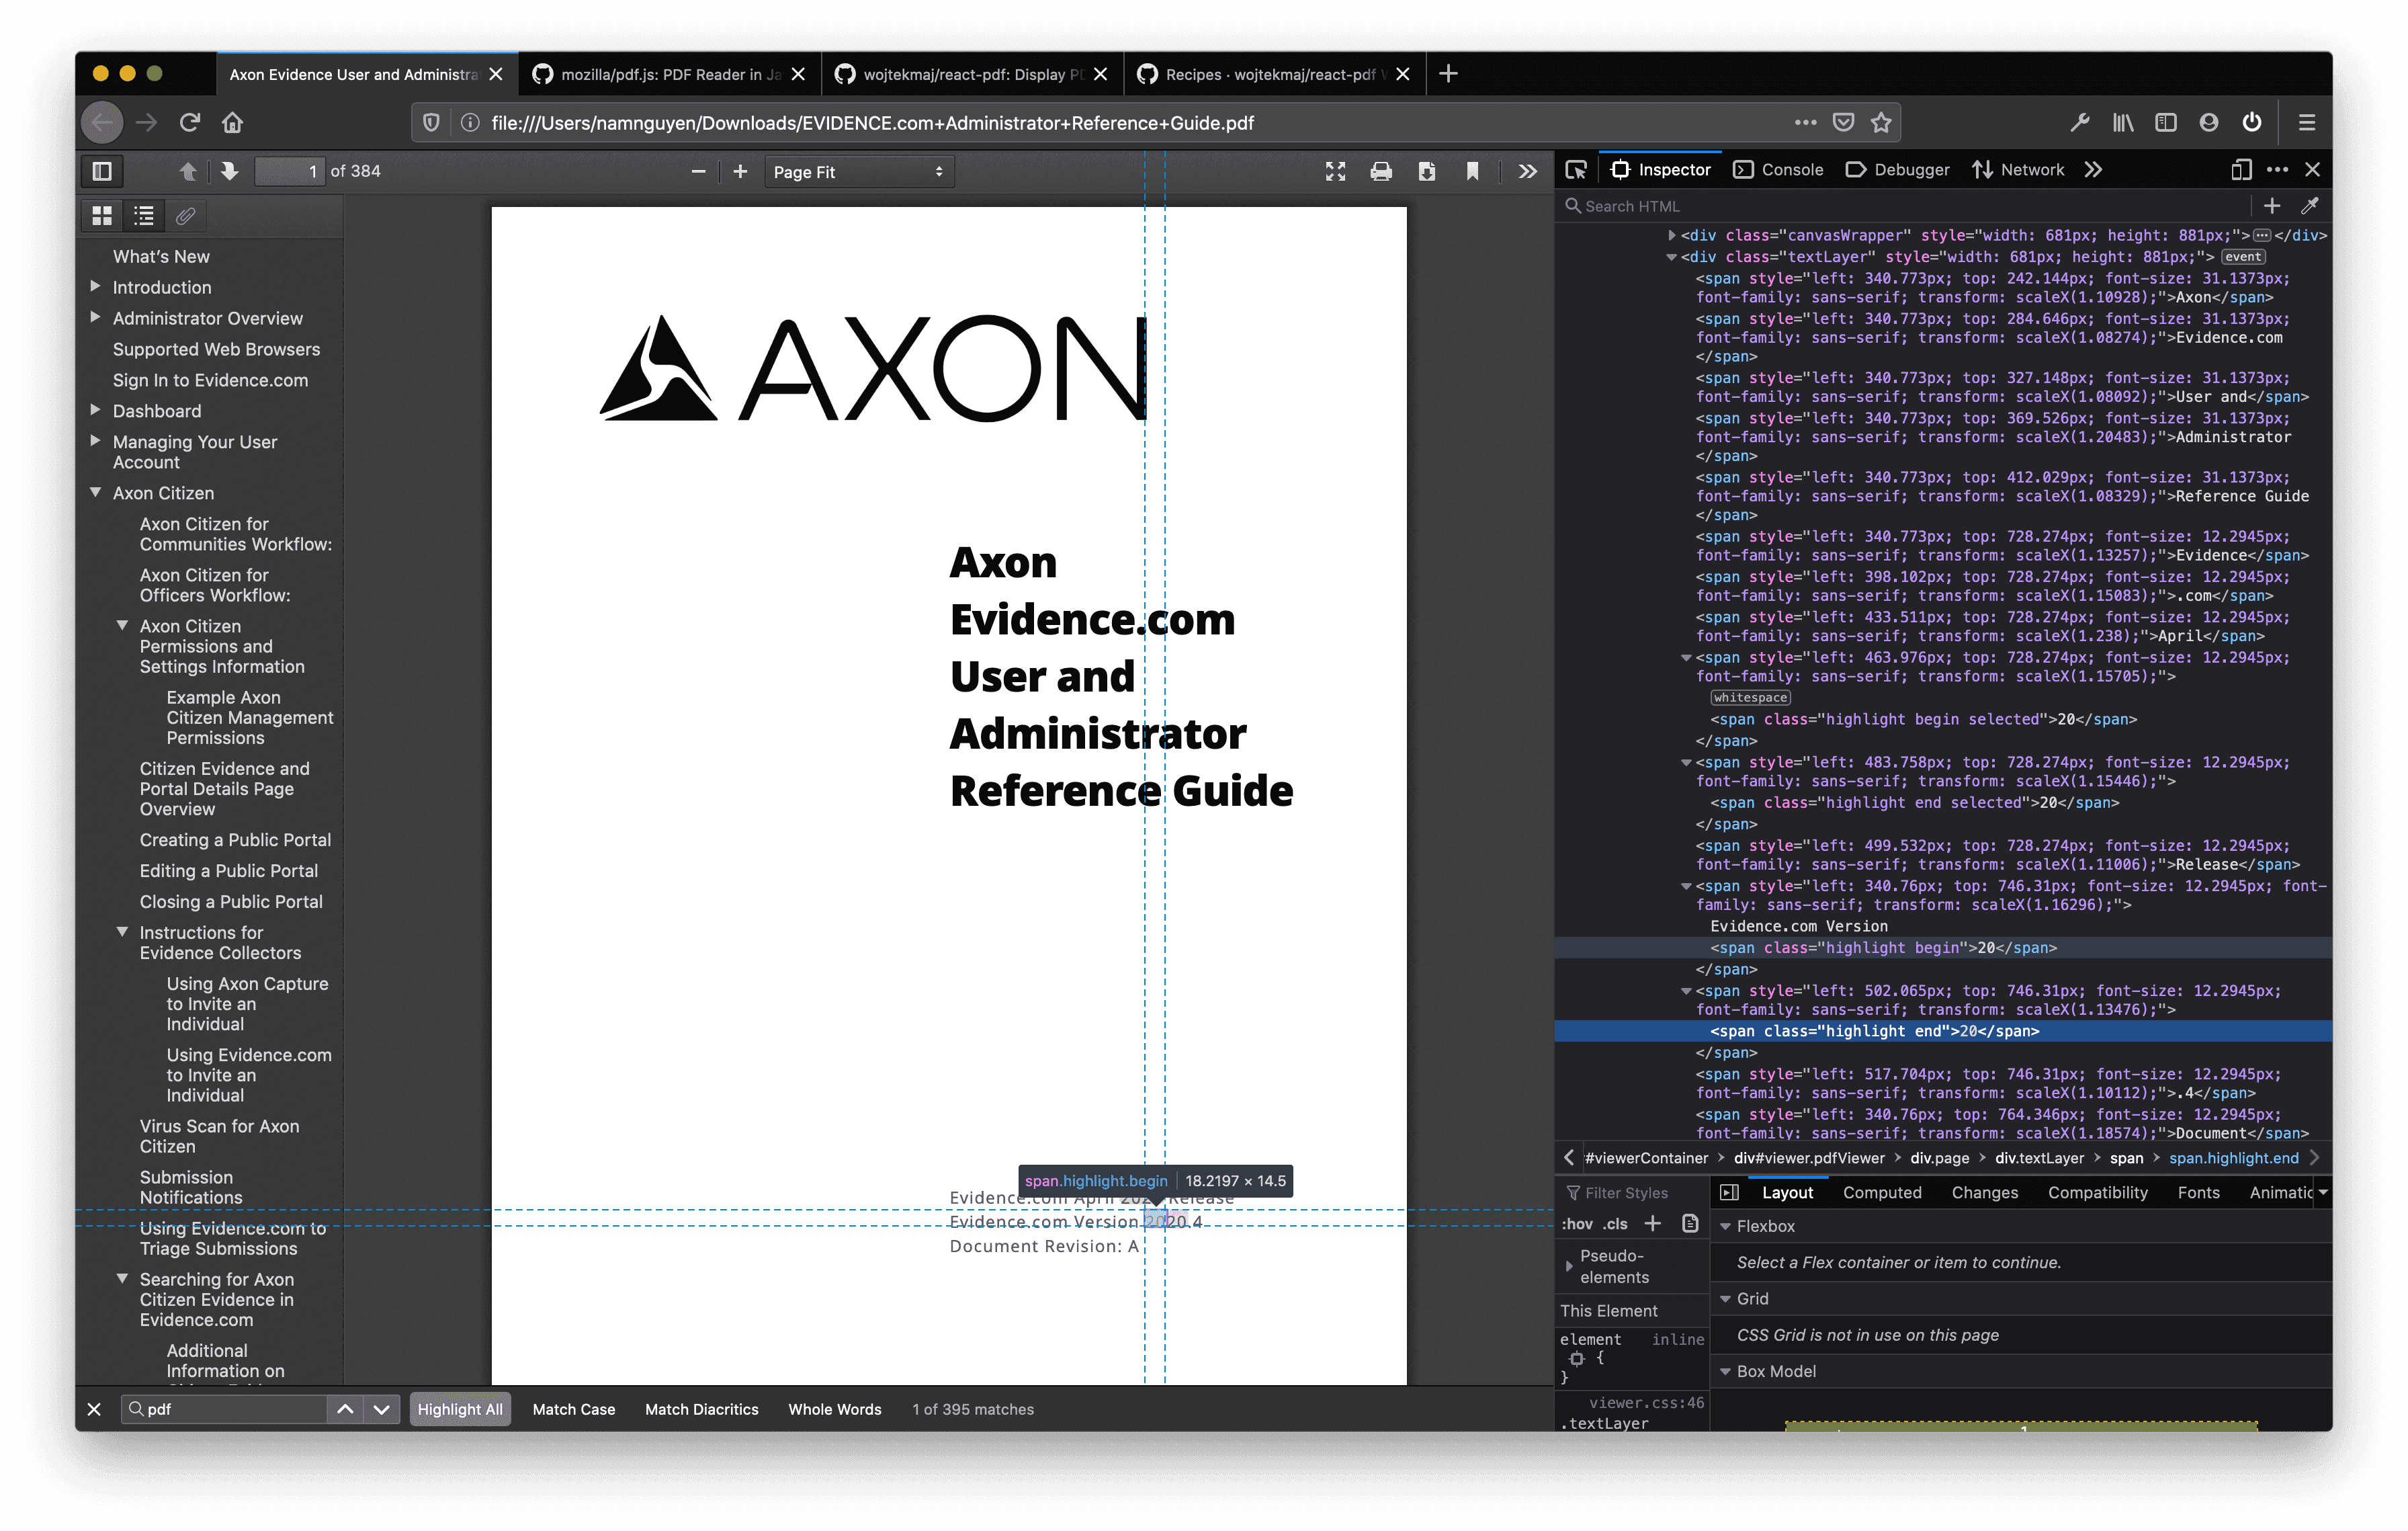Image resolution: width=2408 pixels, height=1531 pixels.
Task: Toggle the PDF viewer sidebar button
Action: pyautogui.click(x=102, y=171)
